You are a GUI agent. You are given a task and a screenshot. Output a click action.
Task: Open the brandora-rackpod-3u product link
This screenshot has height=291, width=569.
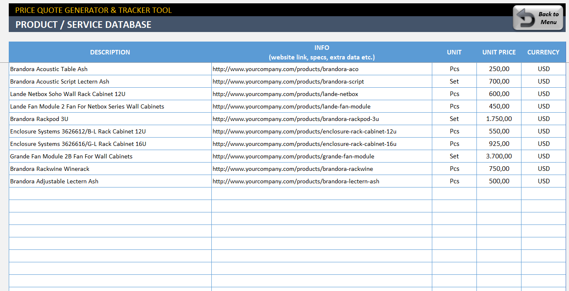tap(296, 119)
